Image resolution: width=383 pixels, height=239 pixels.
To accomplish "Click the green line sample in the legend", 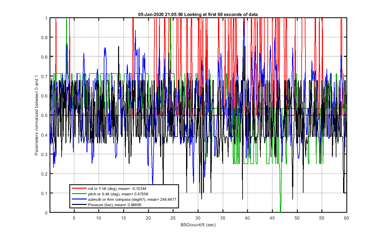I will (79, 194).
